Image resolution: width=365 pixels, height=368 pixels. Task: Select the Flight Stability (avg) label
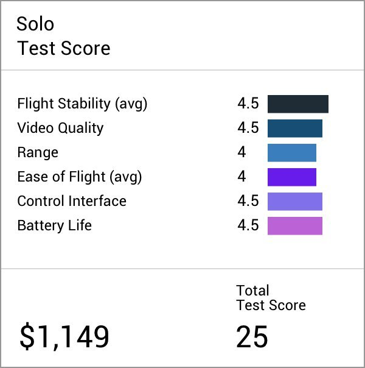(x=82, y=104)
